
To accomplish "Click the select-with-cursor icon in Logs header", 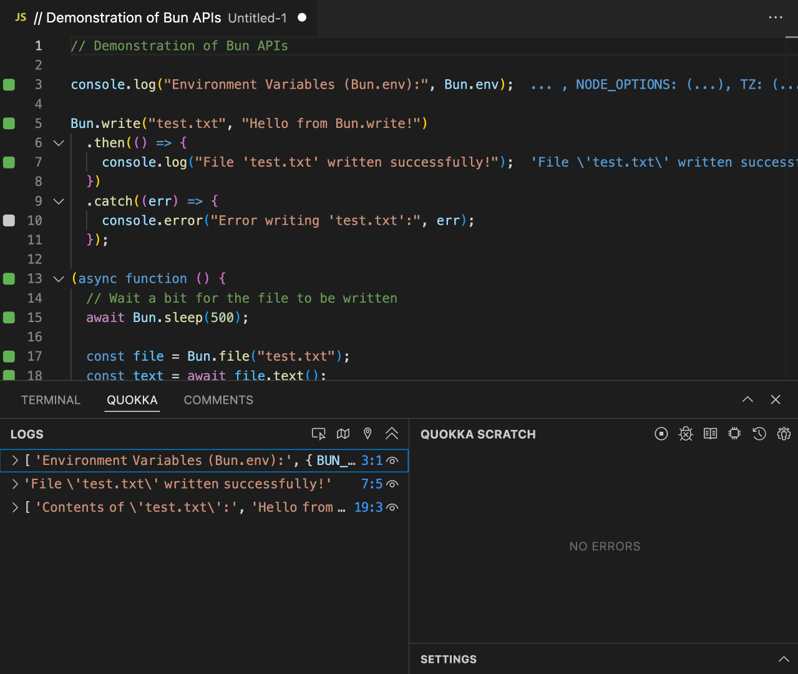I will tap(319, 434).
